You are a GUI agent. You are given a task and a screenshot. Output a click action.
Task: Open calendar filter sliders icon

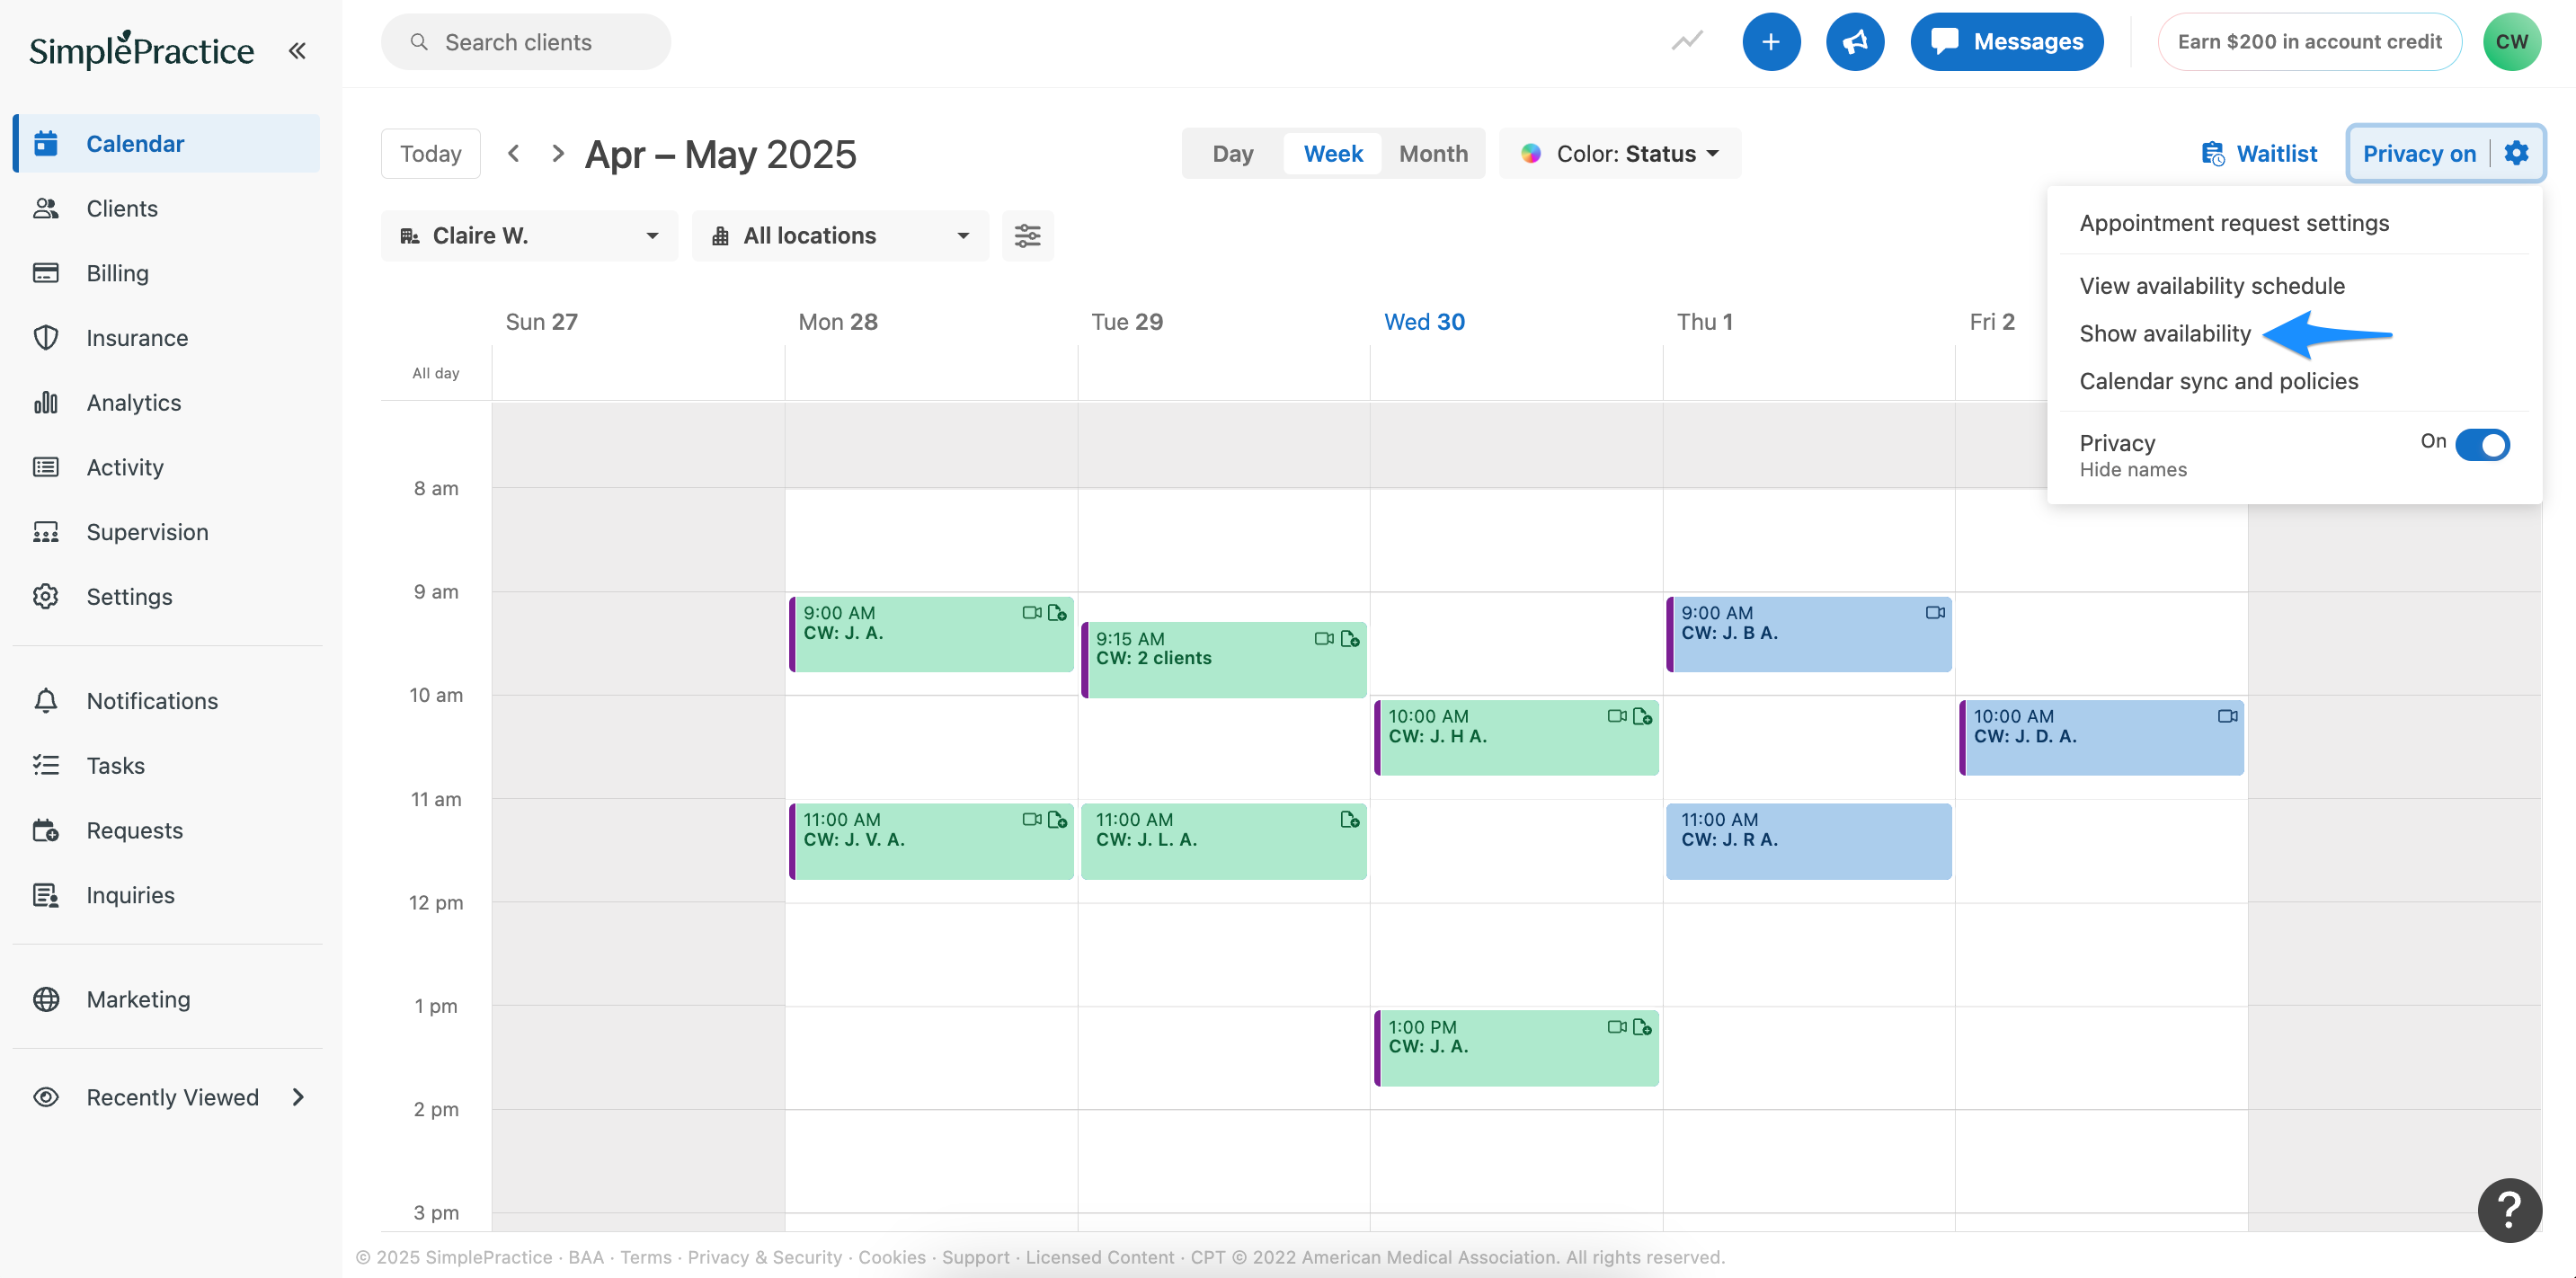tap(1027, 236)
